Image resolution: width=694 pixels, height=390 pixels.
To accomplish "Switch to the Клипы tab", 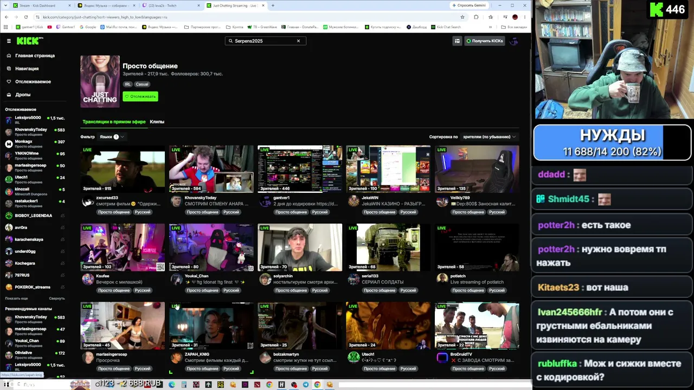I will pyautogui.click(x=157, y=122).
